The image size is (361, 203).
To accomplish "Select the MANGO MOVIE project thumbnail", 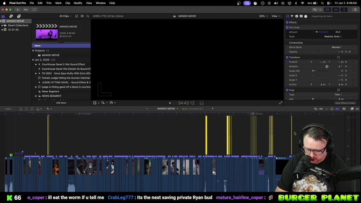I will coord(47,32).
